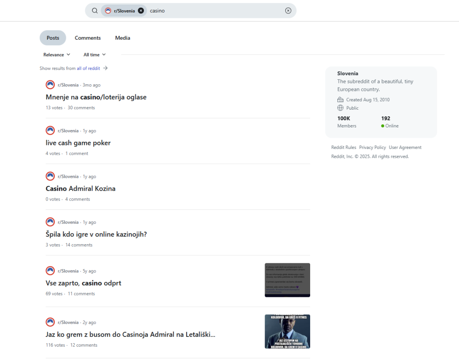Switch to the Comments tab
This screenshot has height=361, width=459.
tap(88, 38)
